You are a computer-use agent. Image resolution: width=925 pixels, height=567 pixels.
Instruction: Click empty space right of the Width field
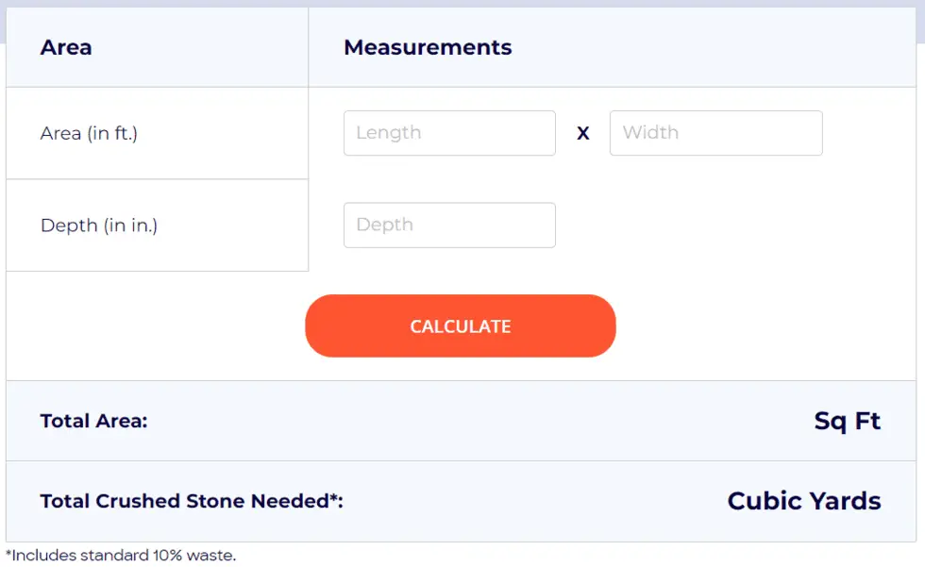[869, 133]
